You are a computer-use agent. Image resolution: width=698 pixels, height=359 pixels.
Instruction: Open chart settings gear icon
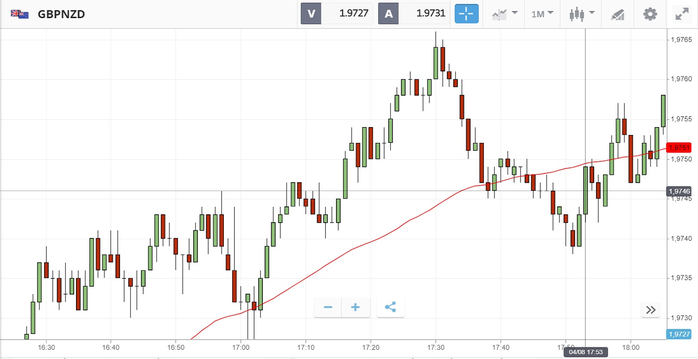[x=650, y=14]
